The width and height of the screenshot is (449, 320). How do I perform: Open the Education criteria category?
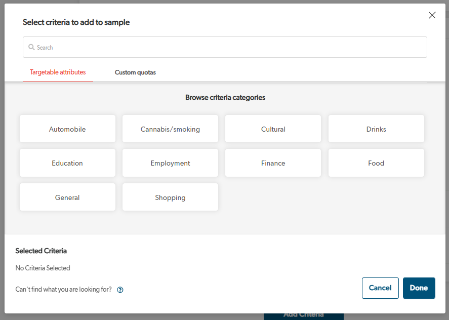(x=67, y=163)
